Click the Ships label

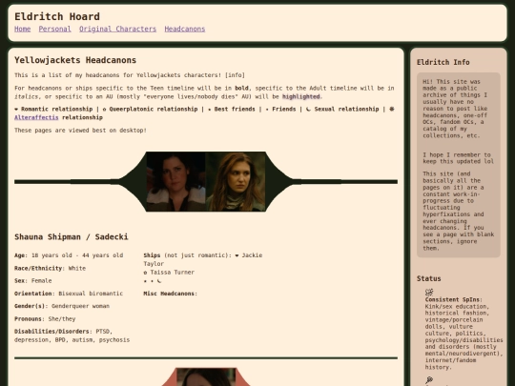coord(152,255)
